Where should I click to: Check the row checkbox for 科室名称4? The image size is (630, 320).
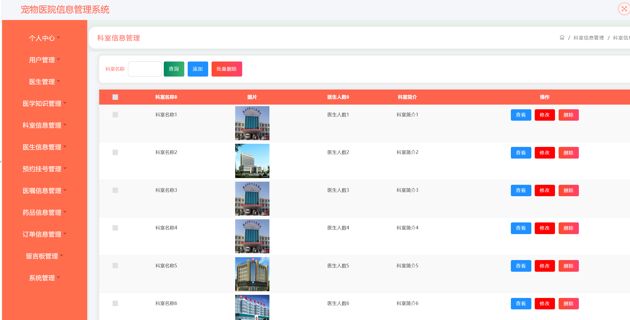(115, 228)
